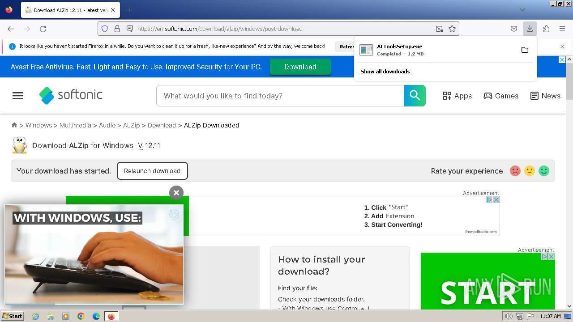Open the tracking protection shield icon

coord(105,29)
